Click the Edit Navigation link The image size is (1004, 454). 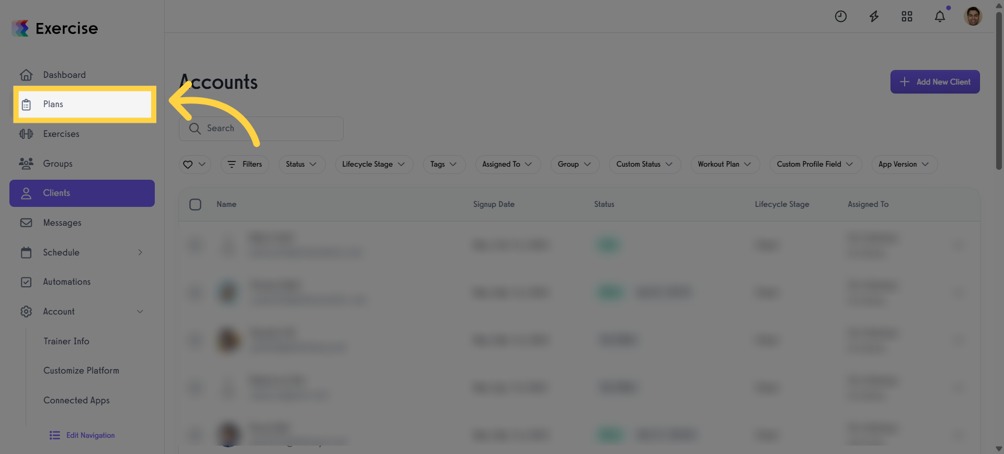[x=83, y=435]
